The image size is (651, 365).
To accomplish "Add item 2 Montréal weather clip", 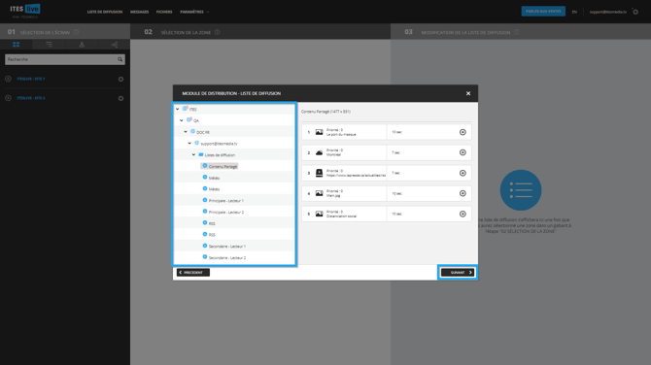I will 463,152.
